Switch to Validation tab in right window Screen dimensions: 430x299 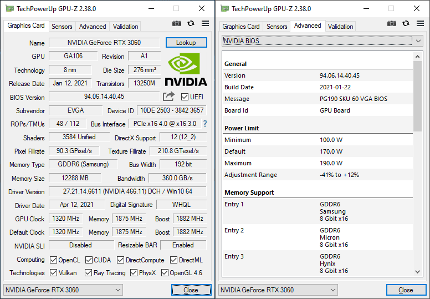(341, 27)
